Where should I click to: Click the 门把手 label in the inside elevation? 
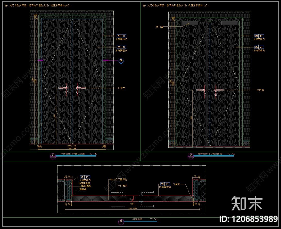[x=260, y=90]
